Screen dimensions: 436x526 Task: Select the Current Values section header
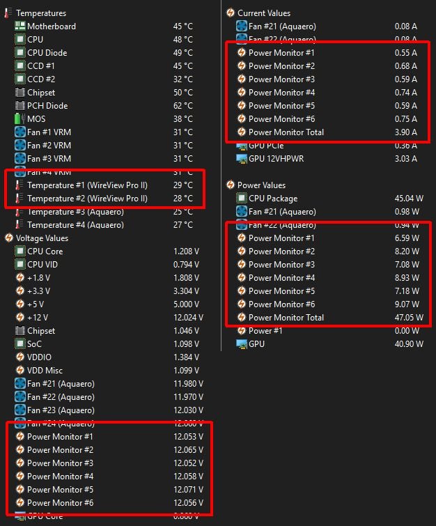pyautogui.click(x=264, y=13)
